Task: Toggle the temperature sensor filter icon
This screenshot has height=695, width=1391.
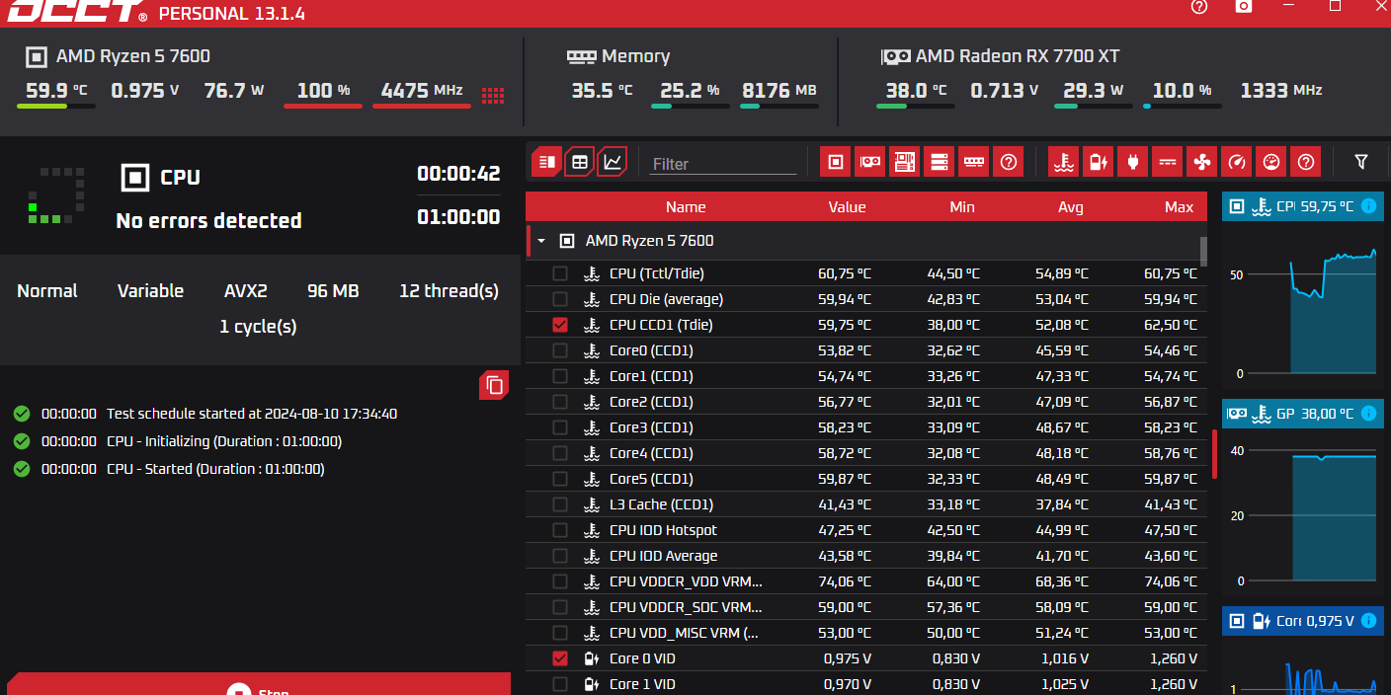Action: pos(1063,162)
